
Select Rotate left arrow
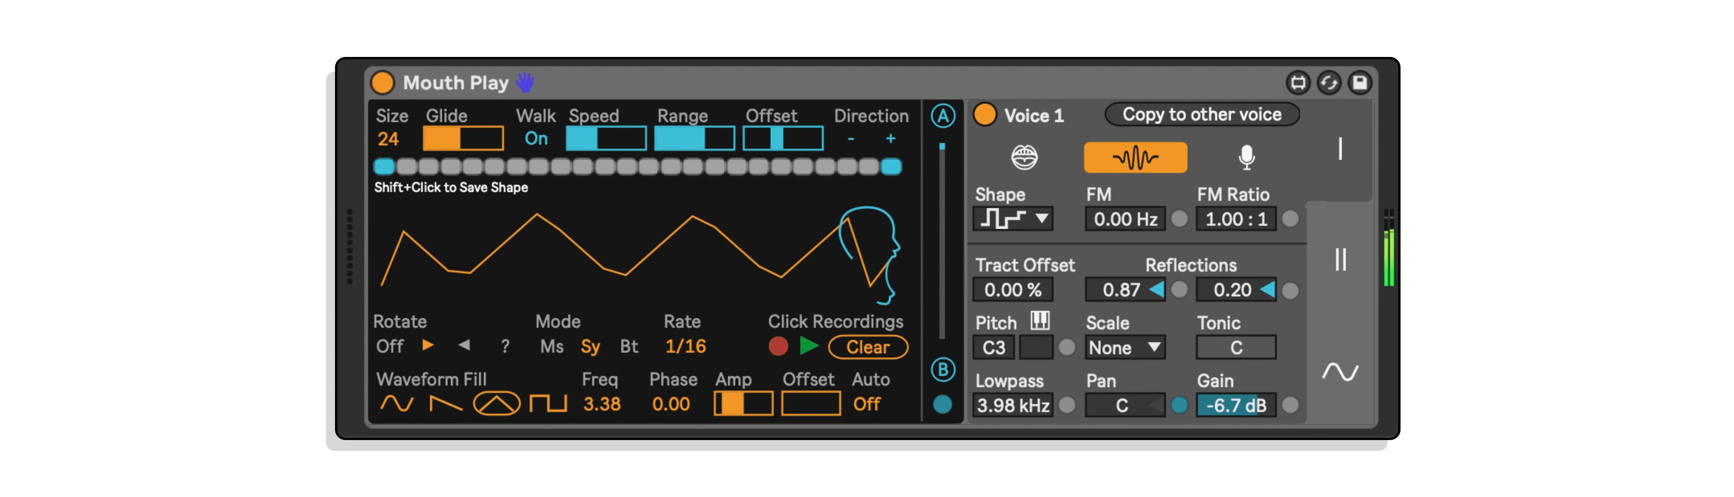pos(464,346)
